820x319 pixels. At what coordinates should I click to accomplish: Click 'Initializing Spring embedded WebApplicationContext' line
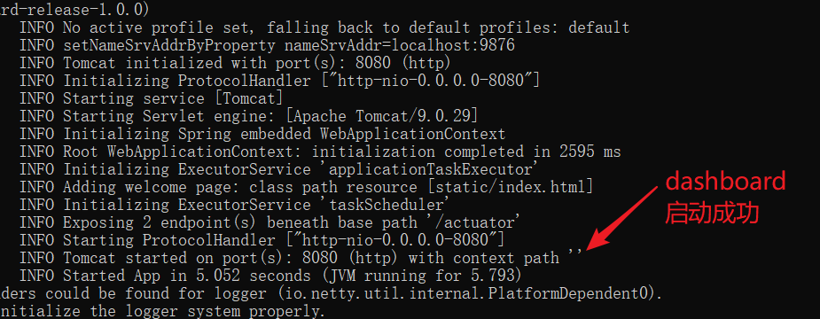[x=262, y=134]
